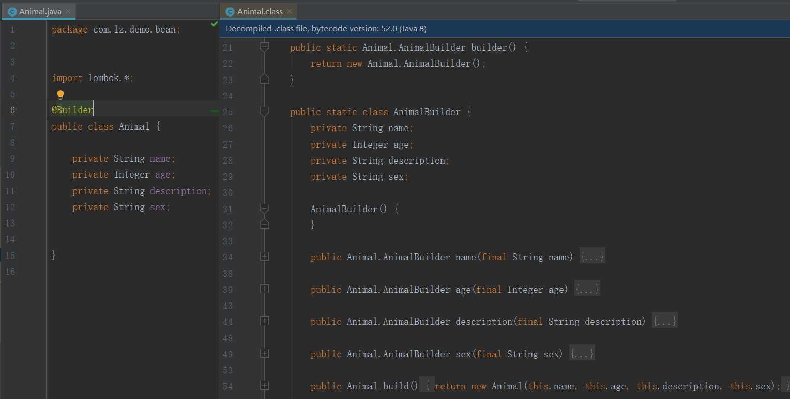Collapse the builder() method fold on line 21
This screenshot has height=399, width=790.
coord(264,47)
